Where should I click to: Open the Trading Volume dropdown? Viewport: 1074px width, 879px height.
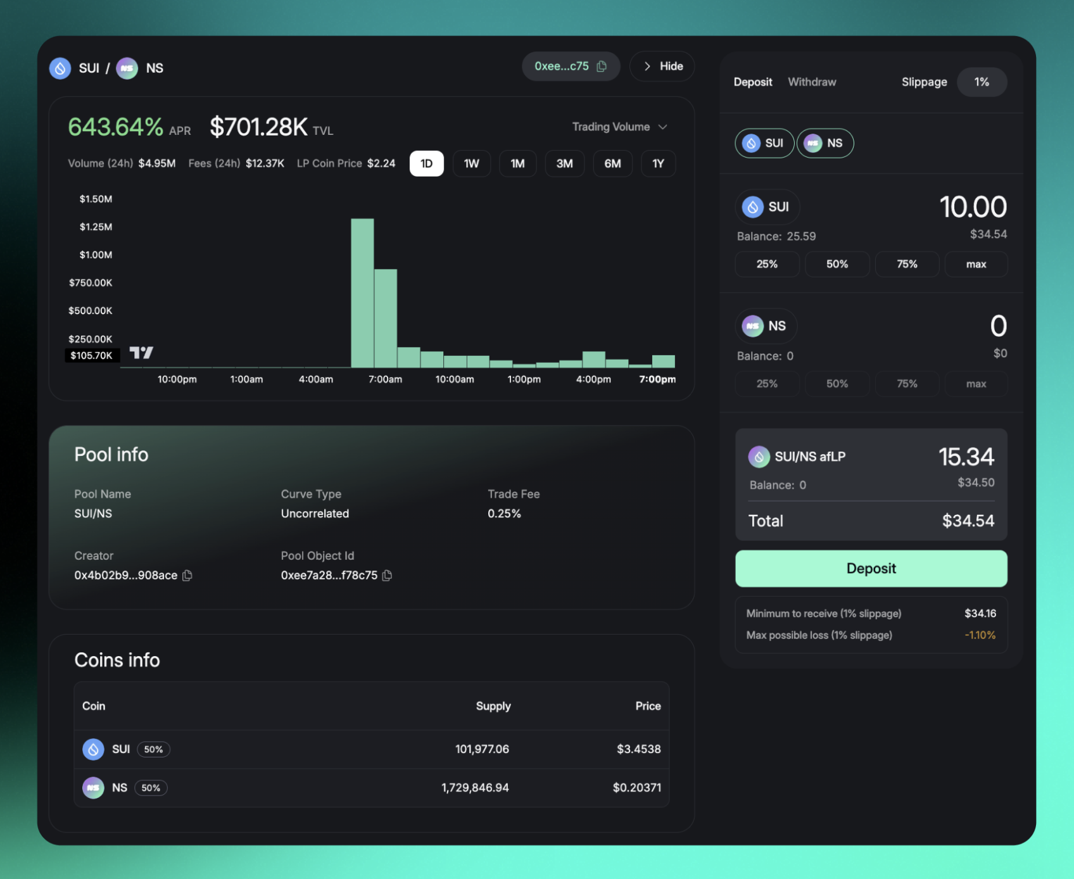[x=619, y=127]
